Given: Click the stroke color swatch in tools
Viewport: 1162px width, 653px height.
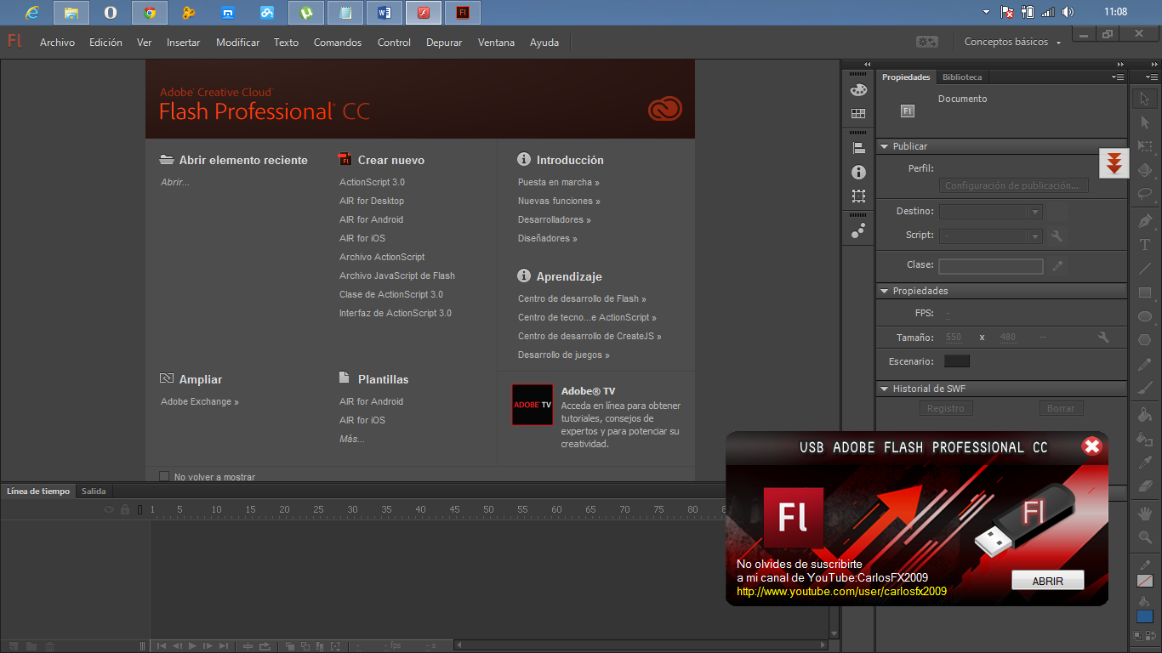Looking at the screenshot, I should point(1145,582).
